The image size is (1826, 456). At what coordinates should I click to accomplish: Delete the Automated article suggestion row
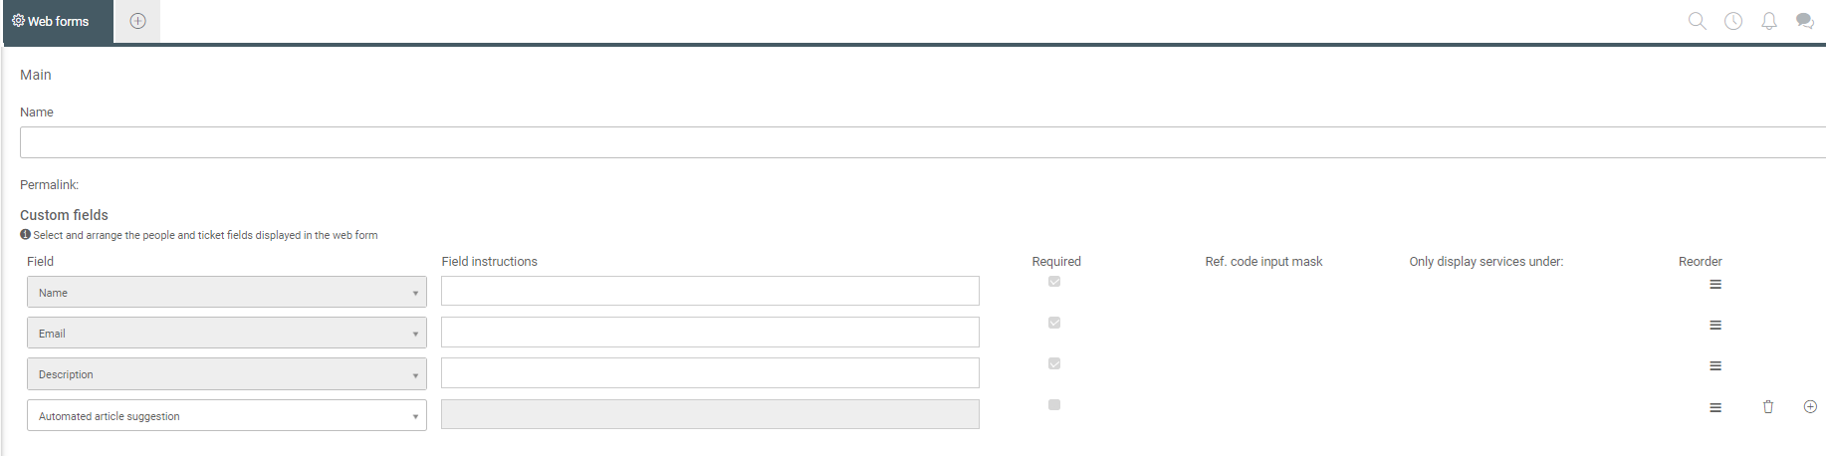pyautogui.click(x=1768, y=406)
